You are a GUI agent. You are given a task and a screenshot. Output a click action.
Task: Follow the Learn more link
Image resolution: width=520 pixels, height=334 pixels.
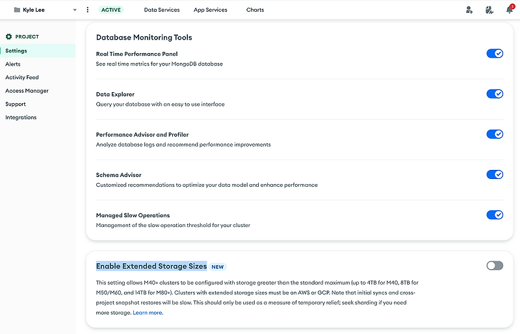(x=148, y=313)
